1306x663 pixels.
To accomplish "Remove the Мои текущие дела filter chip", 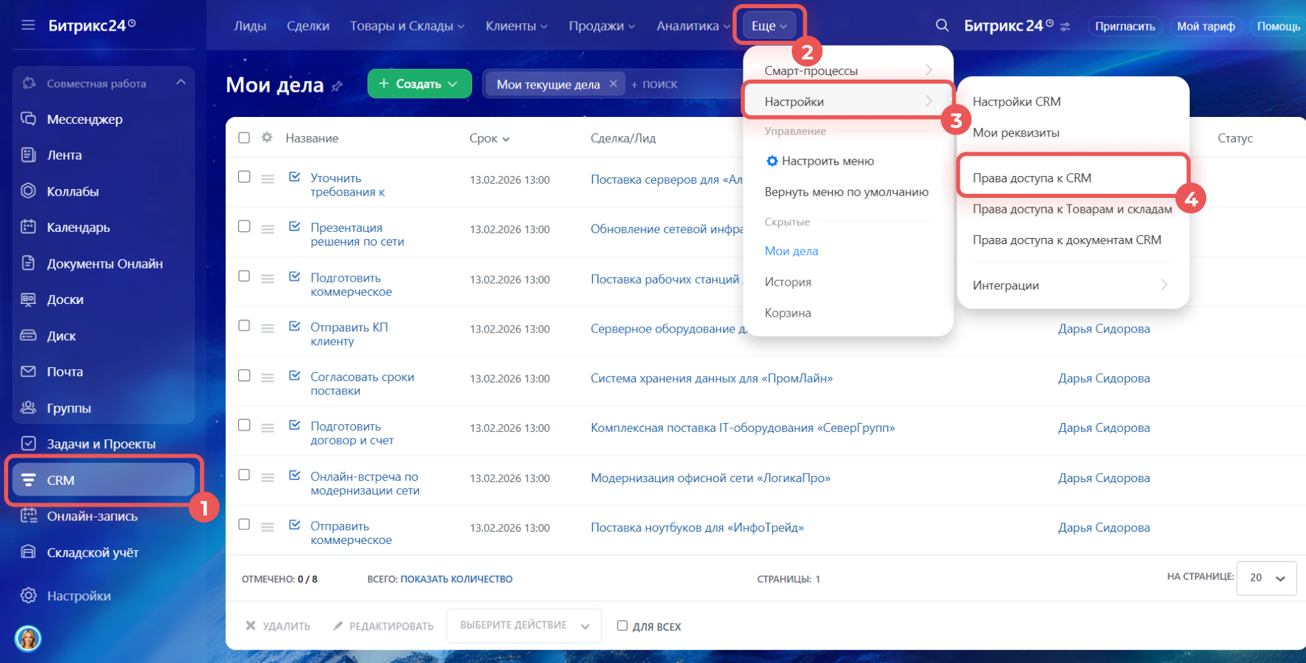I will (613, 84).
